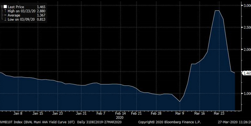
Task: Select the Last Price value 1.465
Action: pyautogui.click(x=41, y=7)
